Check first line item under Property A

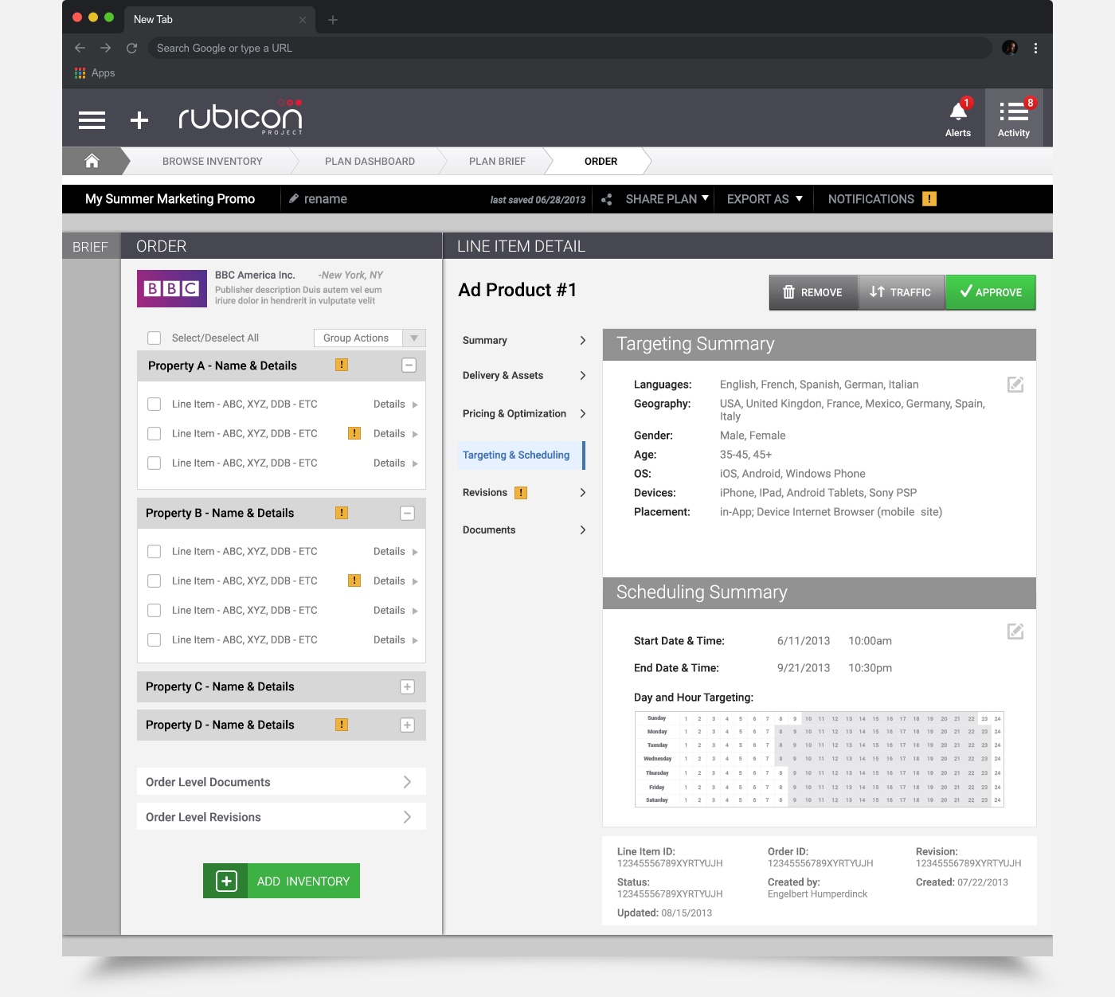(155, 404)
